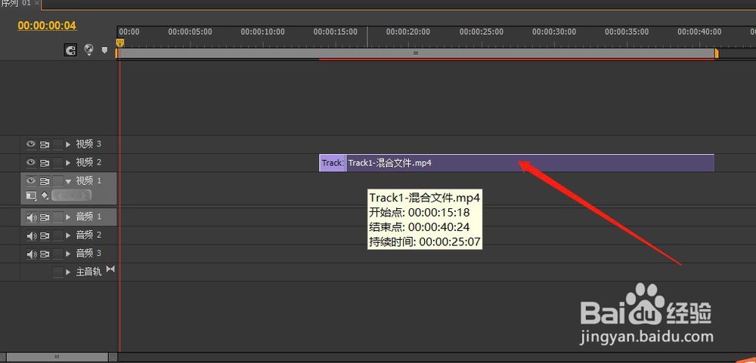The width and height of the screenshot is (756, 363).
Task: Expand the 视频 2 track
Action: pyautogui.click(x=68, y=163)
